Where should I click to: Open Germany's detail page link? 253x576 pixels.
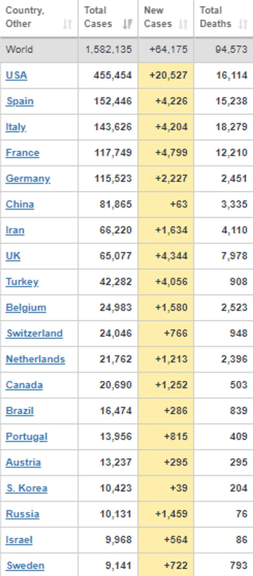(28, 179)
